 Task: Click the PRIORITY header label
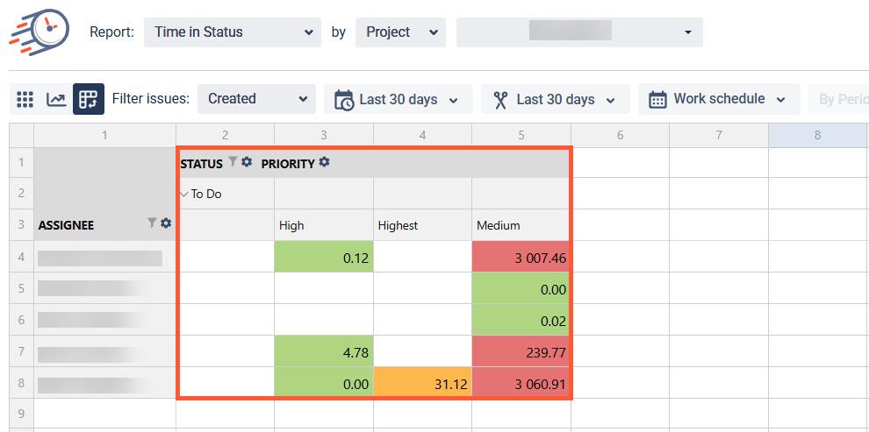pos(288,164)
